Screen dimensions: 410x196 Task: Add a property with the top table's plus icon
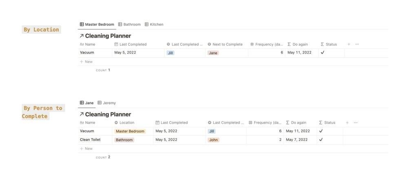(x=349, y=44)
